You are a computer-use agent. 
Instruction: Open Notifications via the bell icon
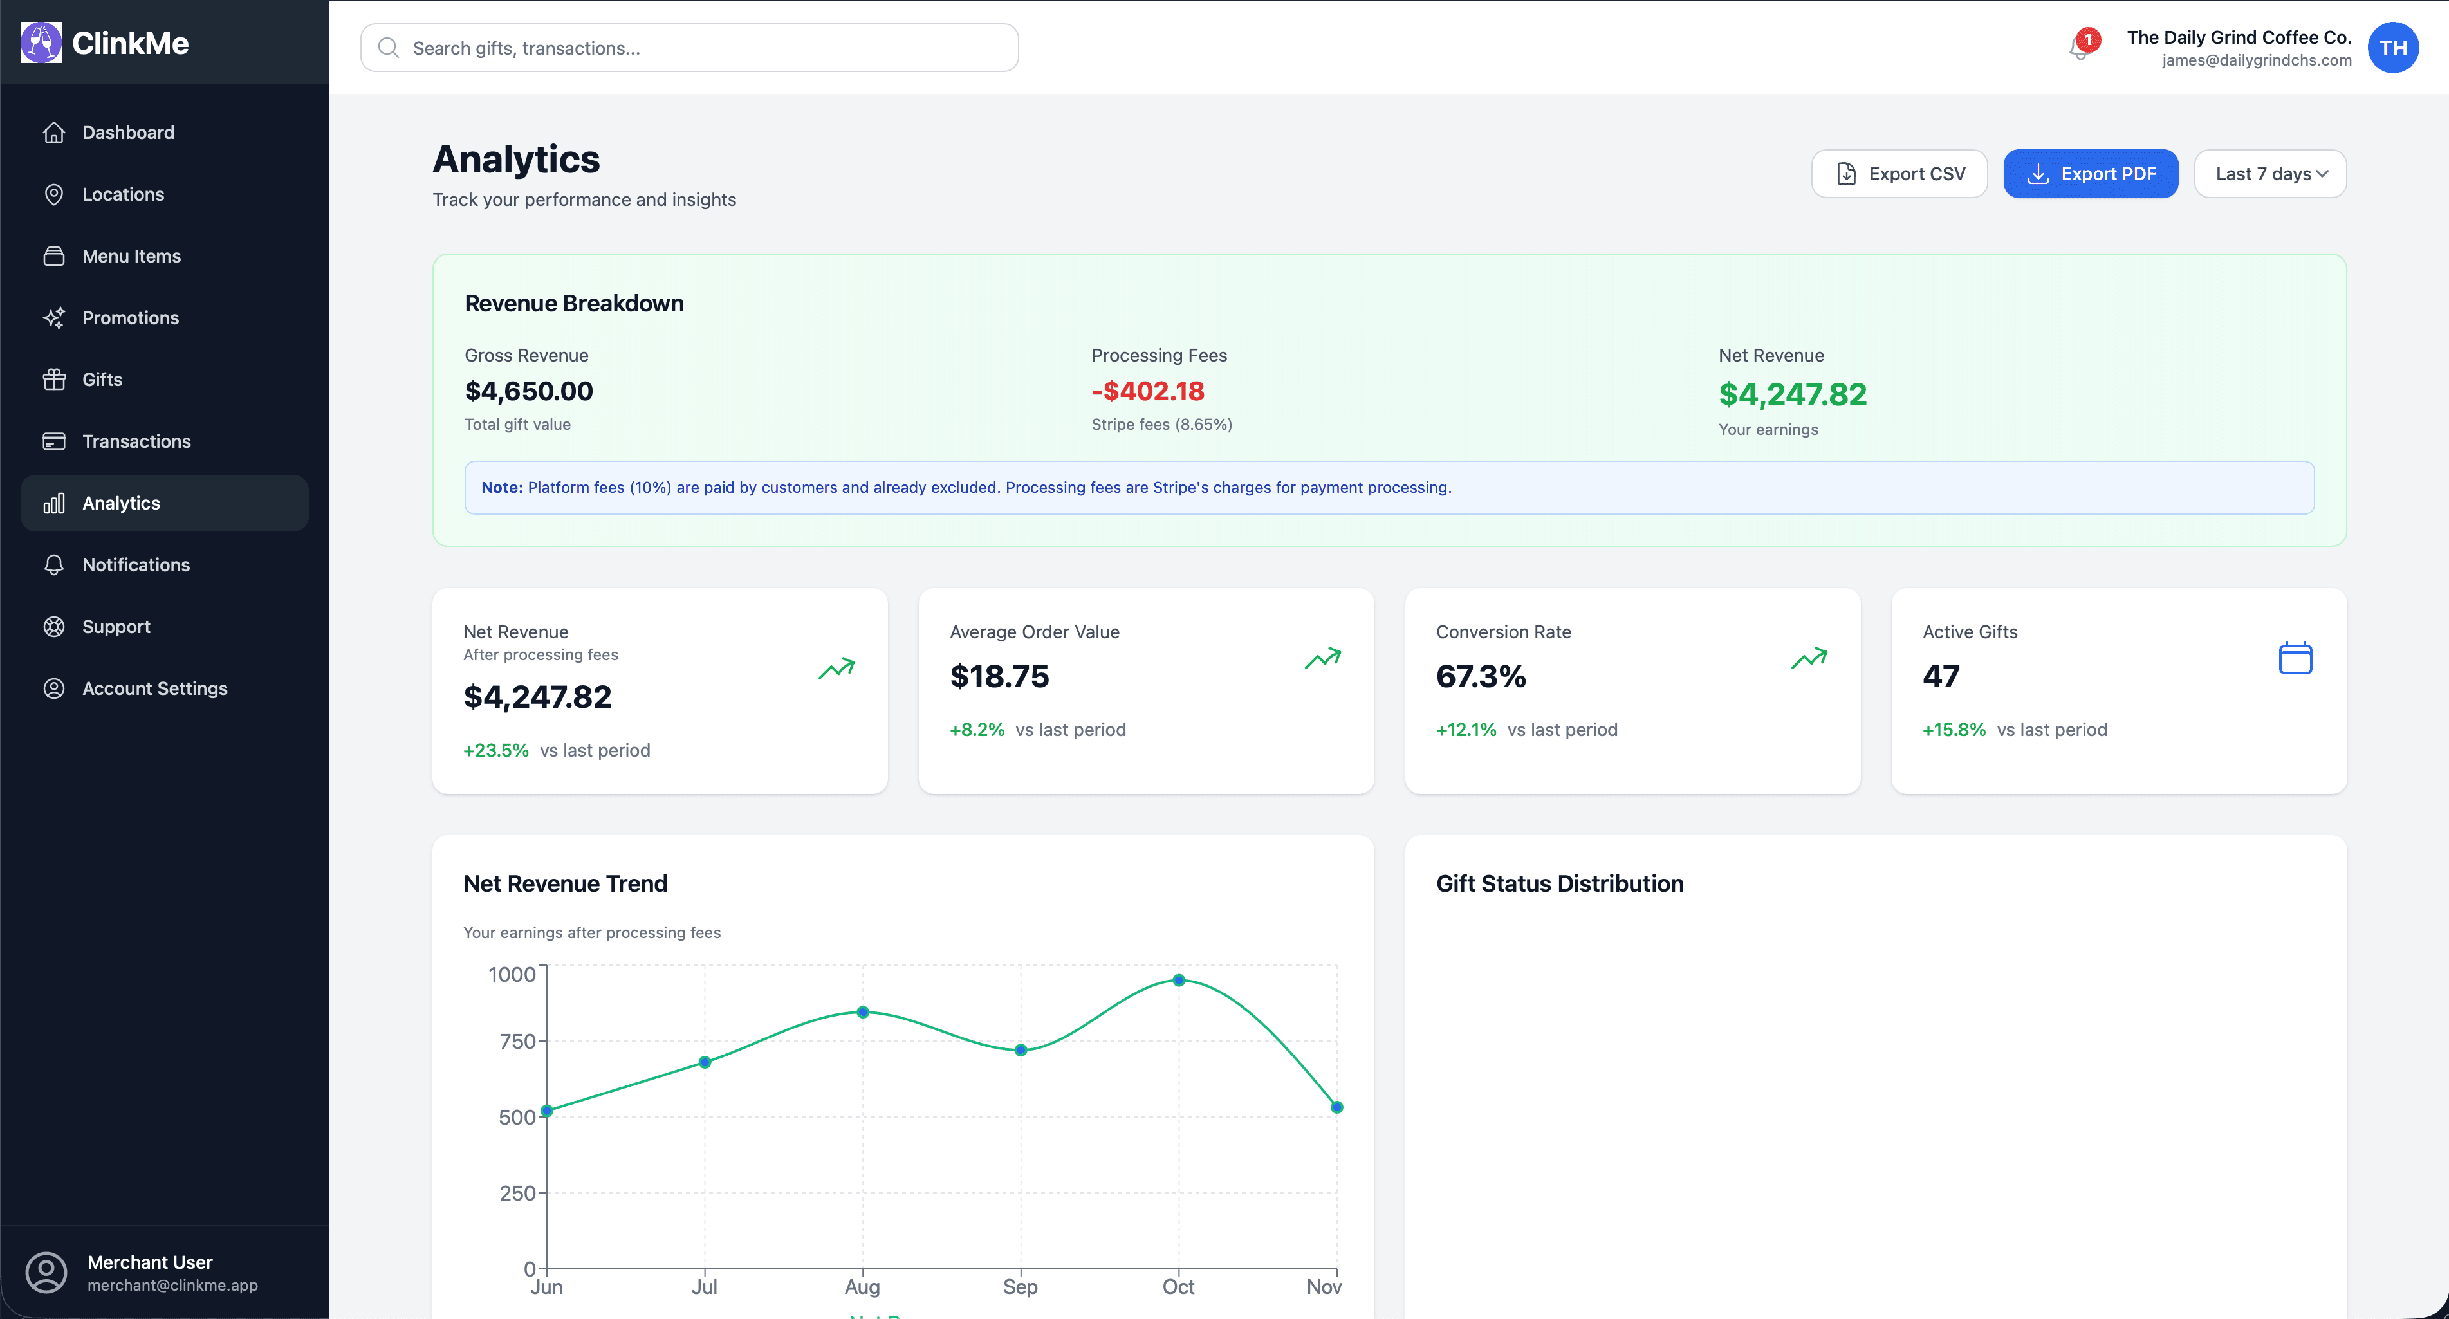click(x=54, y=564)
